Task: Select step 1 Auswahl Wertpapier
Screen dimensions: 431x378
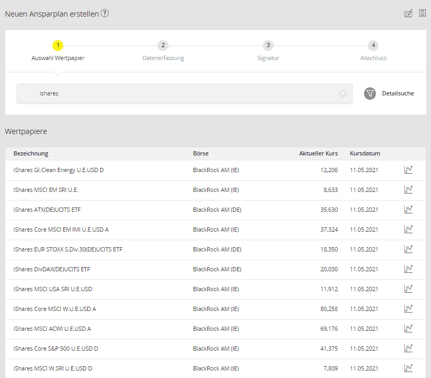Action: (58, 46)
